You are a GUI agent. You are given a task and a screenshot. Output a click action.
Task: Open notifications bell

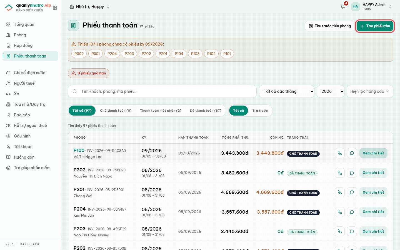(343, 7)
